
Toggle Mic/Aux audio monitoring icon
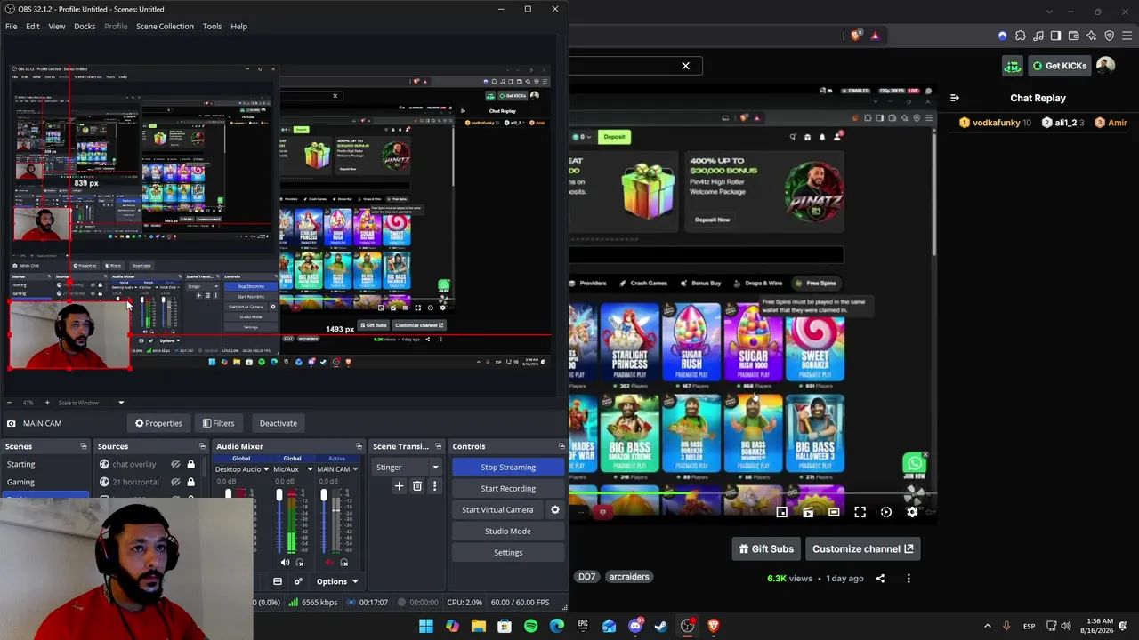click(x=299, y=563)
